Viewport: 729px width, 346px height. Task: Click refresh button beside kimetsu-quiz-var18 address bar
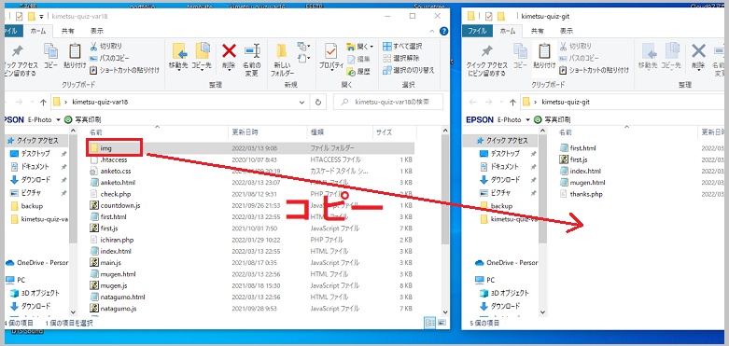click(x=318, y=102)
